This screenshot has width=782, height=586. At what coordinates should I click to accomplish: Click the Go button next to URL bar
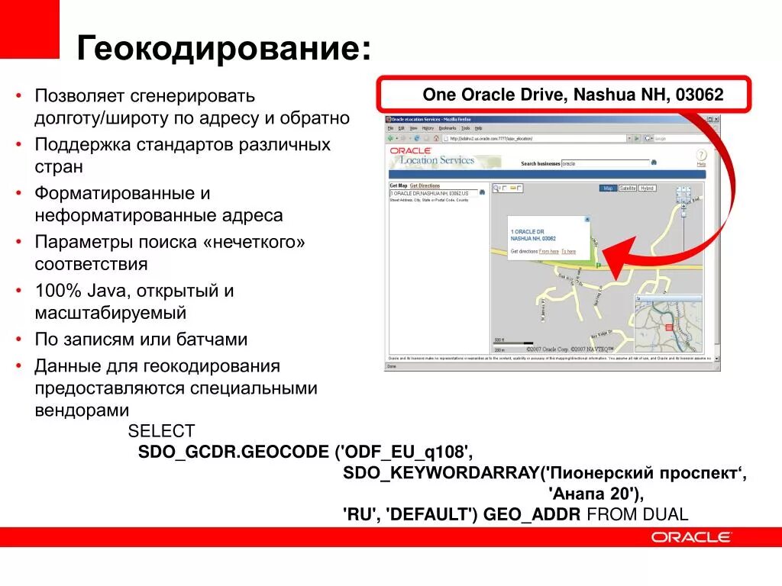[x=636, y=138]
